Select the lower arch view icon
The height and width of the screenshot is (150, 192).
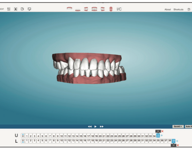click(78, 10)
